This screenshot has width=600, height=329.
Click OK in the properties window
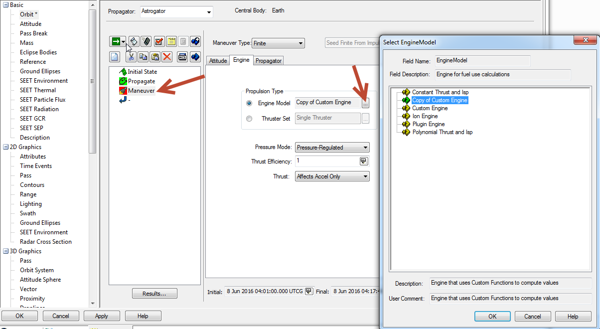coord(19,316)
